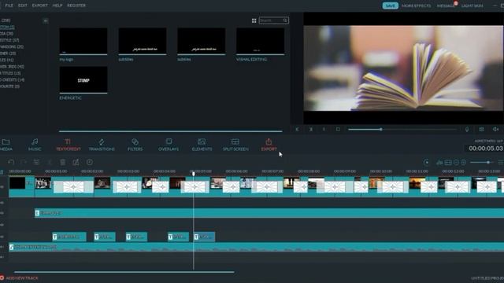
Task: Open the Help menu
Action: 57,6
